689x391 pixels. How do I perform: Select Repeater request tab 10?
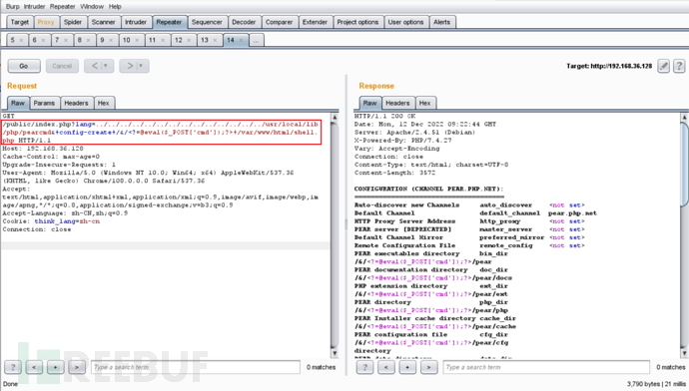click(127, 40)
